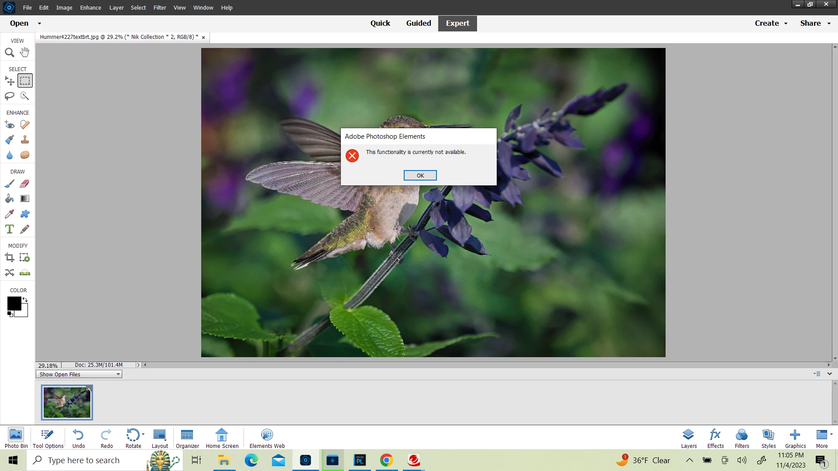Screen dimensions: 838x471
Task: Open the Share dropdown menu
Action: (815, 23)
